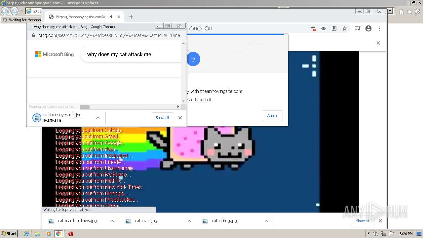The height and width of the screenshot is (238, 423).
Task: Minimize the Bing popup Chrome window
Action: (x=159, y=26)
